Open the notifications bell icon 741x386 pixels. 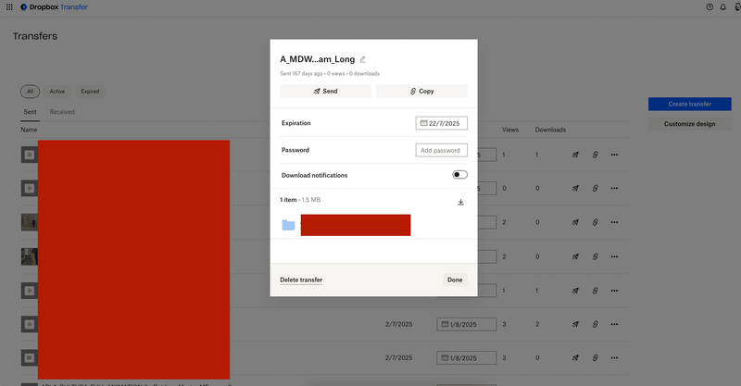(x=723, y=6)
